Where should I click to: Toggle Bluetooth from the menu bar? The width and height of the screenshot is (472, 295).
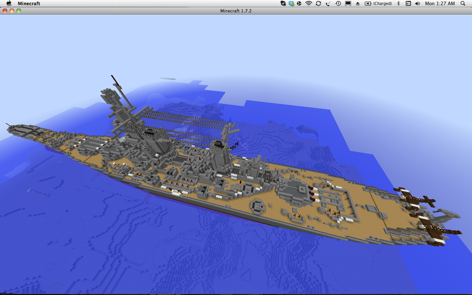coord(398,3)
